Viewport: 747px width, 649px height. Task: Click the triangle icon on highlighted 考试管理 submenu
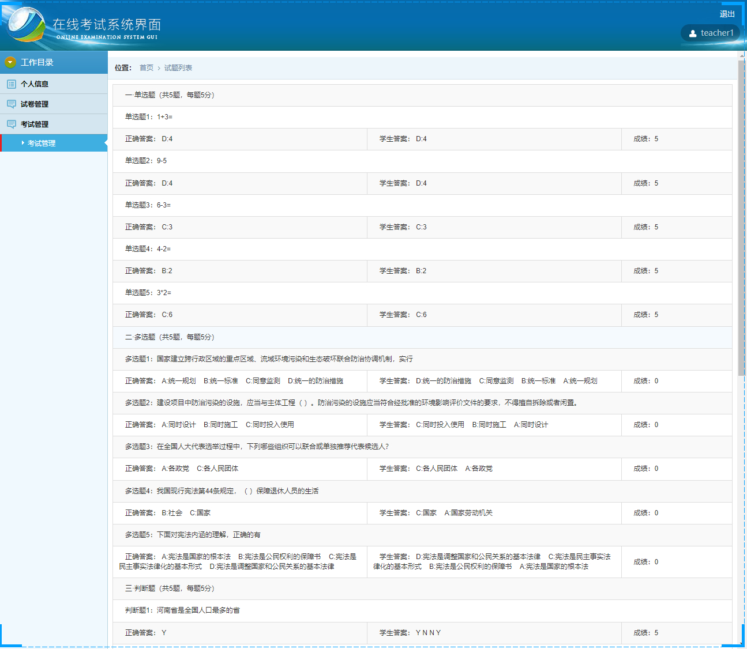pos(24,143)
